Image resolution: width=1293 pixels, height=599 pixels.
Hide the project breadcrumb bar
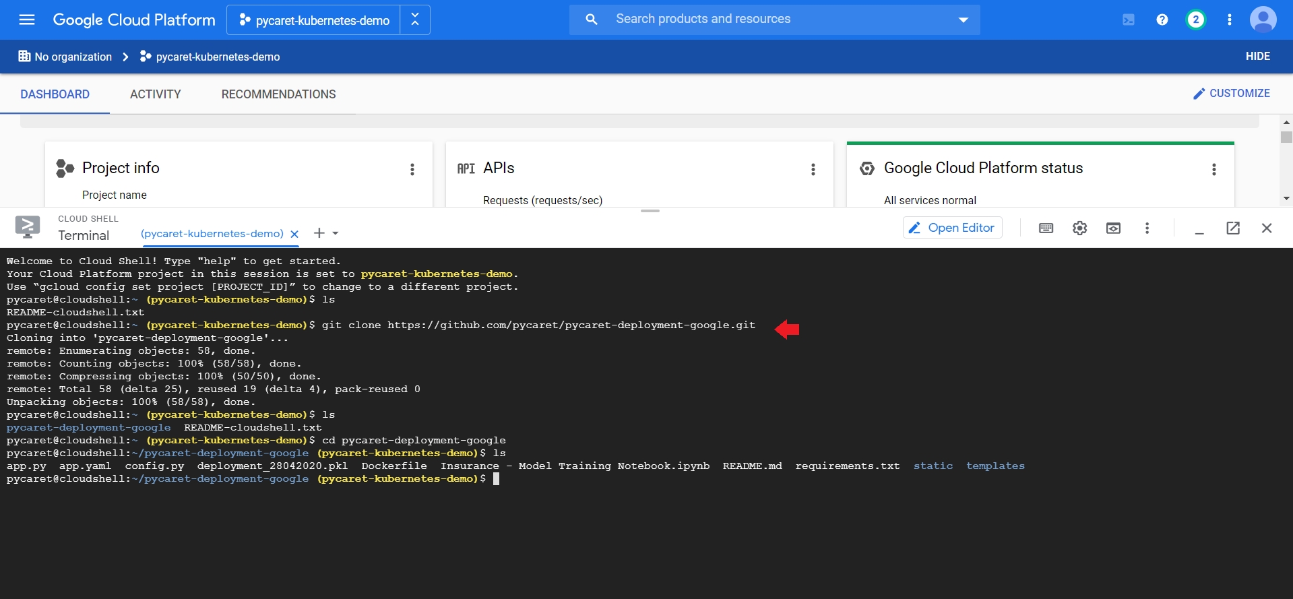(1257, 57)
